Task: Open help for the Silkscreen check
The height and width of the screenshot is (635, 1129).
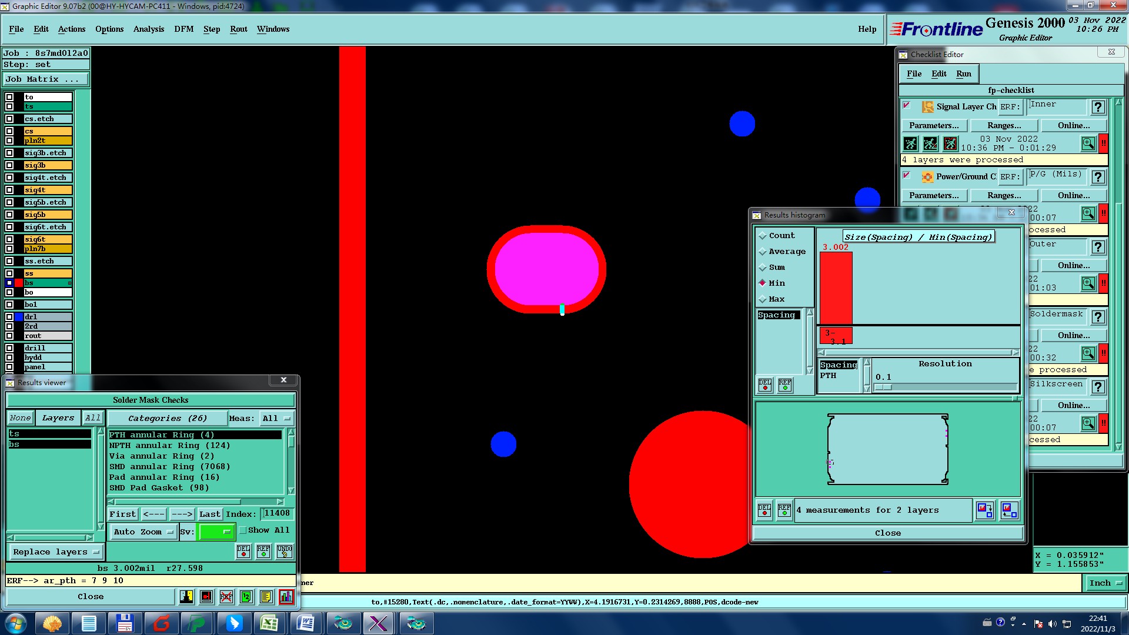Action: 1098,387
